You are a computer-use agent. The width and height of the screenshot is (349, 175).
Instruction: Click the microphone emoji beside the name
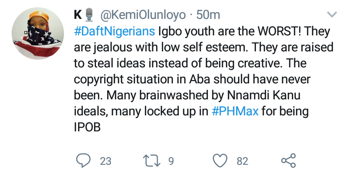point(89,15)
